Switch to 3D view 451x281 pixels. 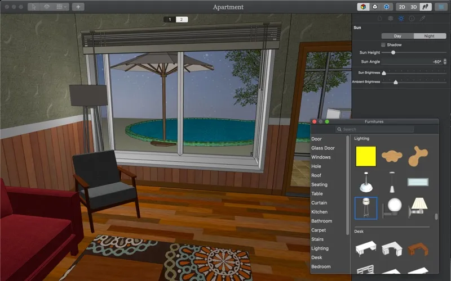coord(414,7)
